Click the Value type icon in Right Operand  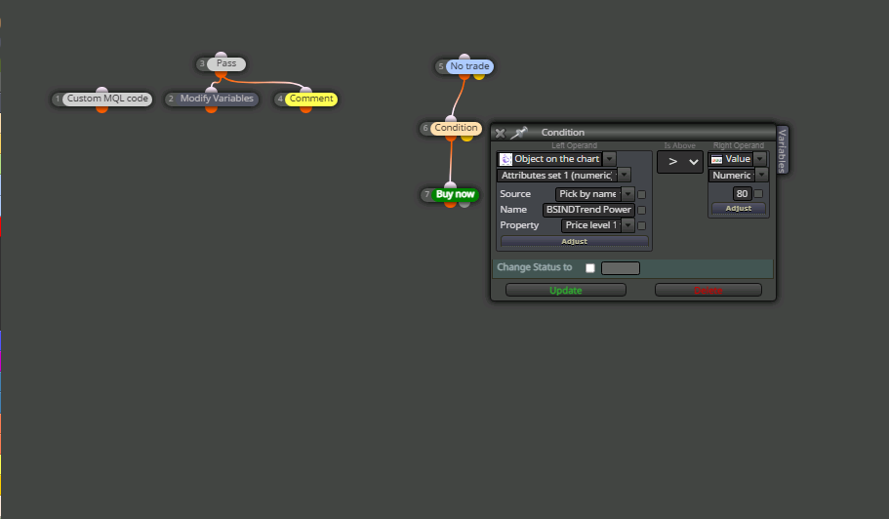[716, 159]
